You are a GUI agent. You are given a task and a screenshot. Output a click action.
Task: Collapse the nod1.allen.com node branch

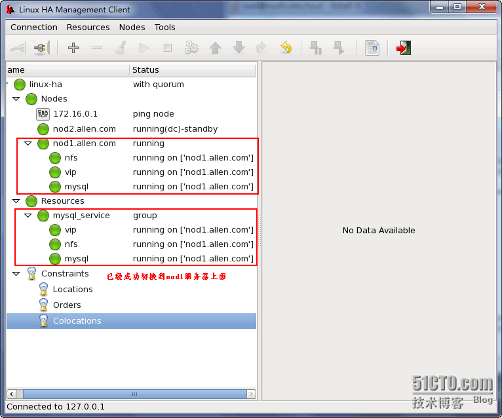click(28, 143)
